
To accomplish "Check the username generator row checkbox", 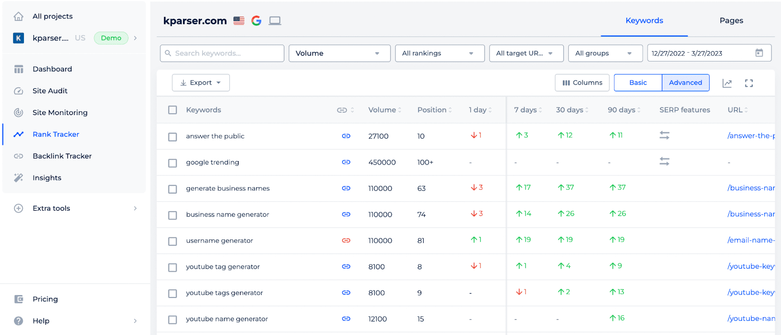I will 172,241.
